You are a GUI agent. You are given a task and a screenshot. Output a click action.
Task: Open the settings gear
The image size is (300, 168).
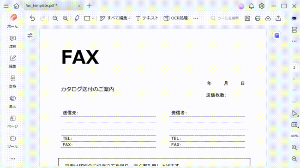262,6
